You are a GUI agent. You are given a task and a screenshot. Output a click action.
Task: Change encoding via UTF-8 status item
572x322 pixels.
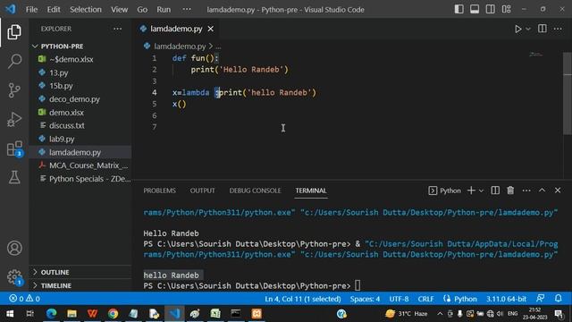399,299
